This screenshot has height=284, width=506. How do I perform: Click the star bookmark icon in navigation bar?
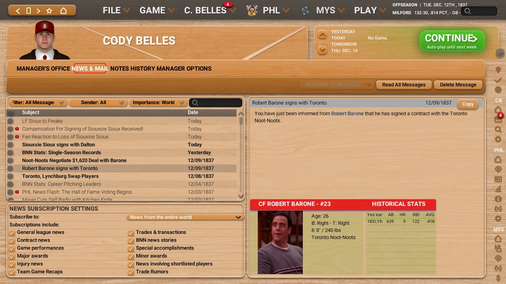click(x=49, y=11)
